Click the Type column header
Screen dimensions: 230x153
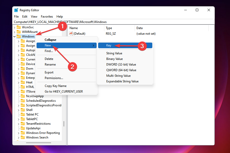(x=119, y=28)
